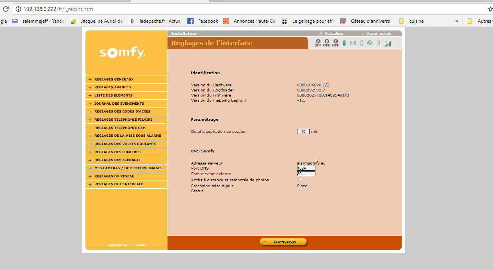Viewport: 493px width, 270px height.
Task: Click the radio signal waves status icon
Action: [353, 43]
